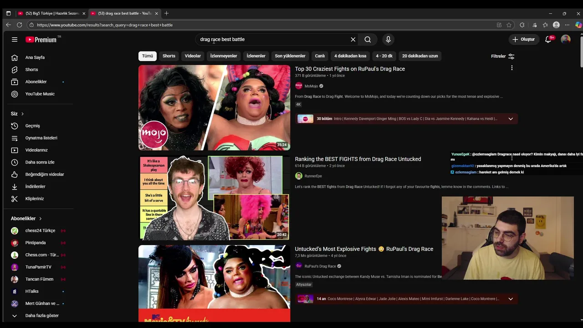Viewport: 583px width, 328px height.
Task: Open Untucked's Most Explosive Fights thumbnail
Action: [x=214, y=284]
